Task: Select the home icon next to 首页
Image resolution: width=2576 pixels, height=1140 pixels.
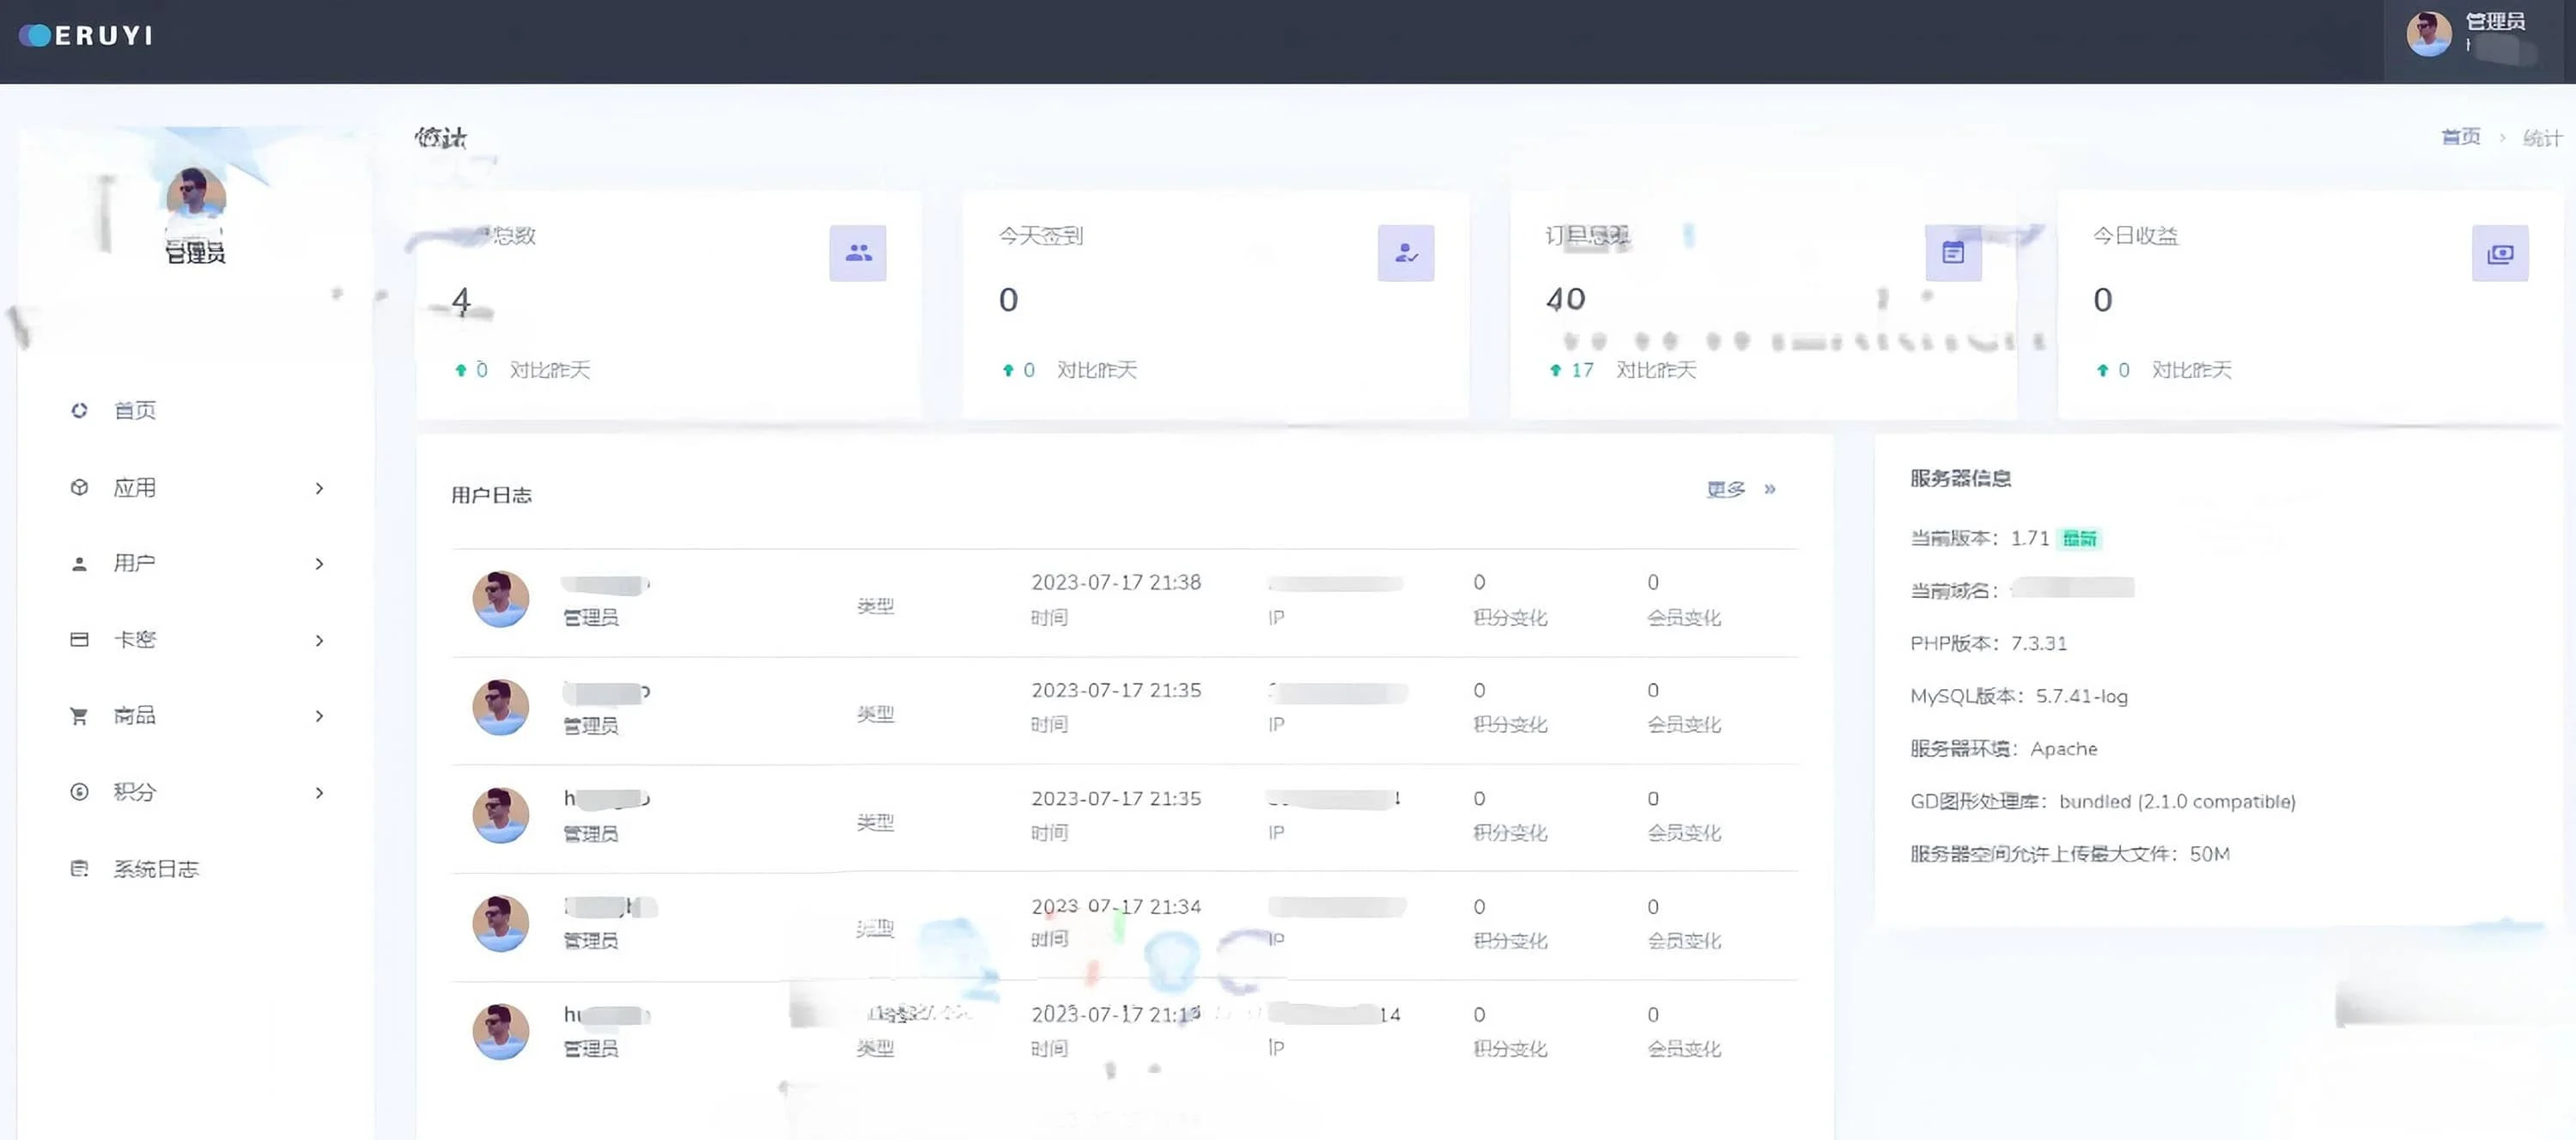Action: pos(79,411)
